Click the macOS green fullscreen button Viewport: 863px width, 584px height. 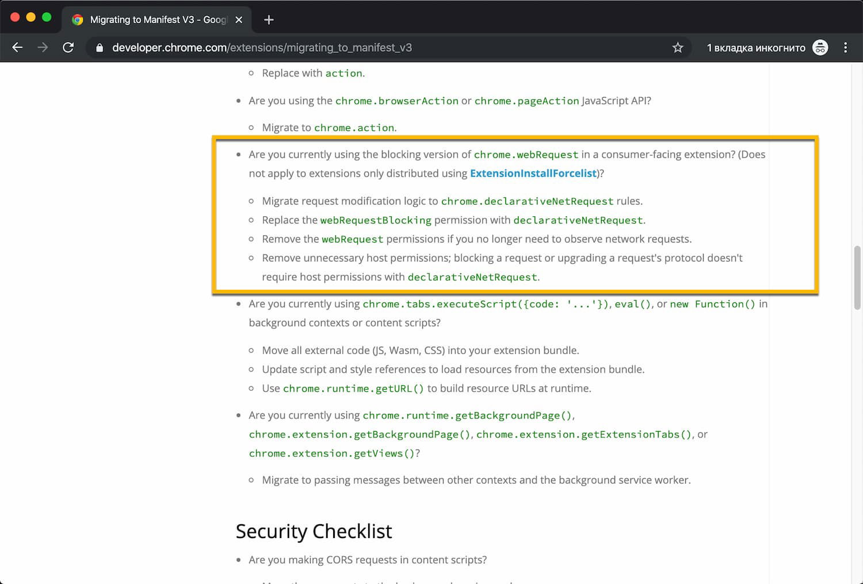pos(47,17)
